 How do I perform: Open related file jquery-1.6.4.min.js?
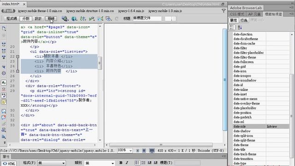click(131, 11)
